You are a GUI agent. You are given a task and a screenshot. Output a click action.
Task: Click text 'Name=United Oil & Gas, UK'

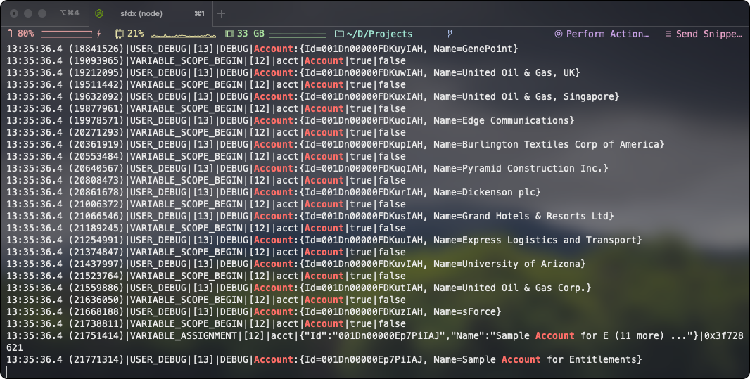(x=503, y=72)
